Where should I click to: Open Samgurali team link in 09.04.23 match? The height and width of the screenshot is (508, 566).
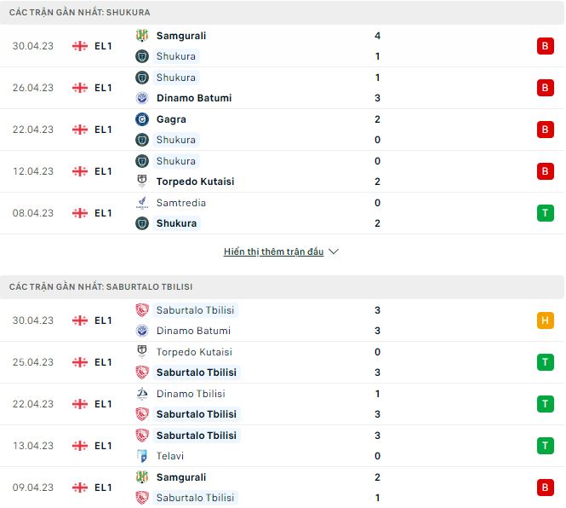pyautogui.click(x=181, y=477)
